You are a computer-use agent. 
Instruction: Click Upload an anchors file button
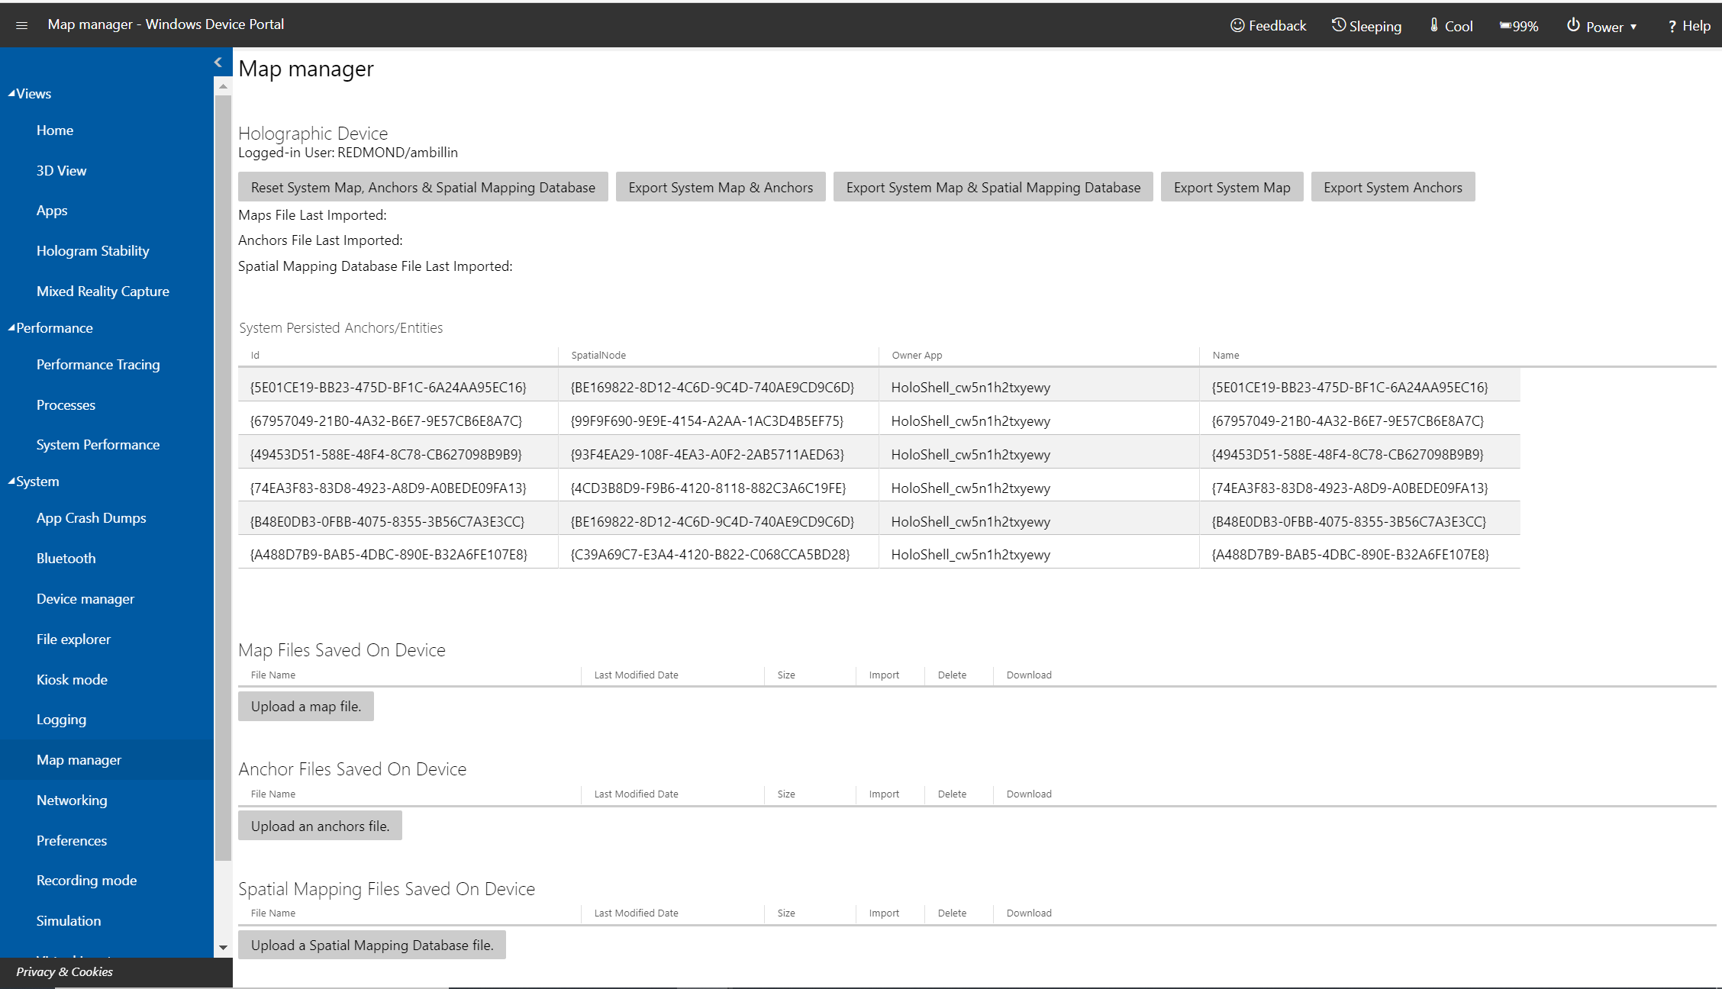pos(319,825)
